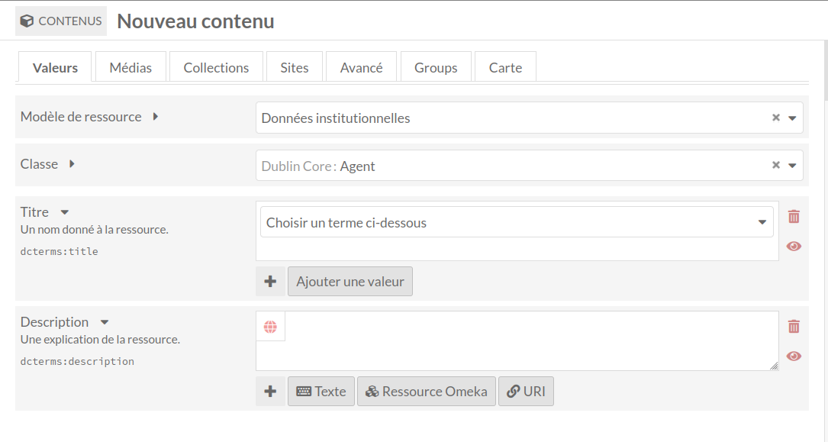
Task: Add a Ressource Omeka value
Action: click(426, 392)
